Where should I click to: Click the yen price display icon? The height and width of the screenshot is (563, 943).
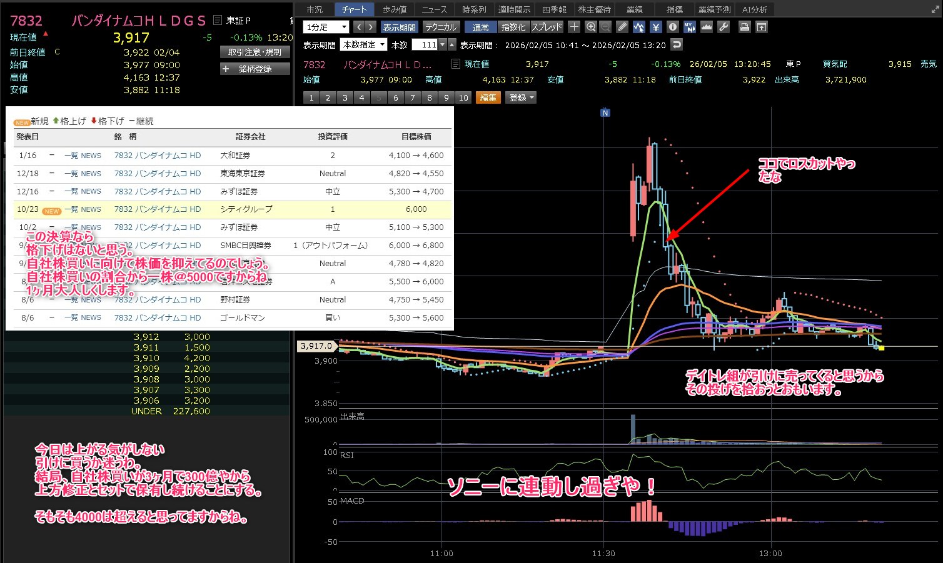(x=655, y=27)
